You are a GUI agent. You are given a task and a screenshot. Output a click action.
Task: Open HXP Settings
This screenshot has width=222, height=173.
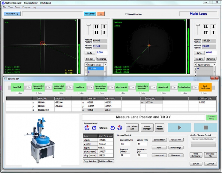pyautogui.click(x=176, y=148)
